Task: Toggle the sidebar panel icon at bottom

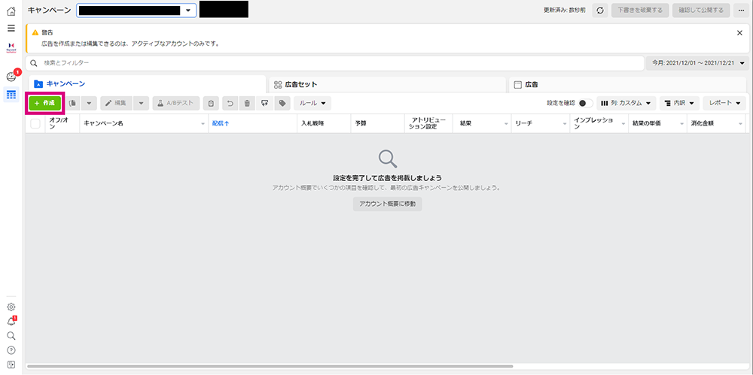Action: [11, 364]
